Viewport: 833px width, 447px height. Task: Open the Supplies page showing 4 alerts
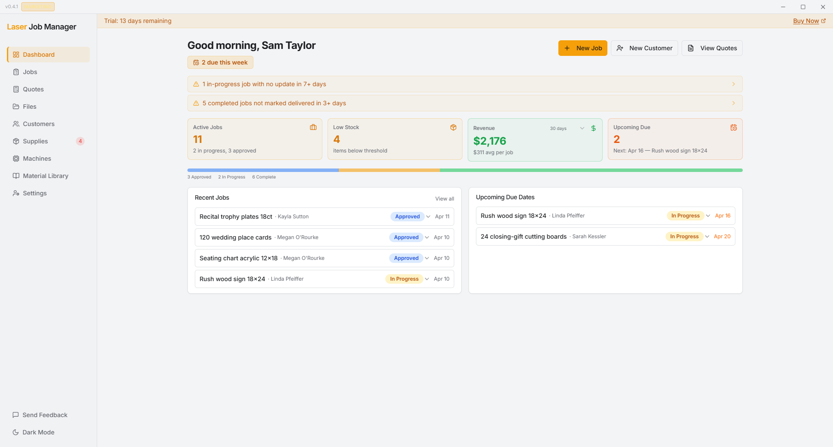pos(36,141)
